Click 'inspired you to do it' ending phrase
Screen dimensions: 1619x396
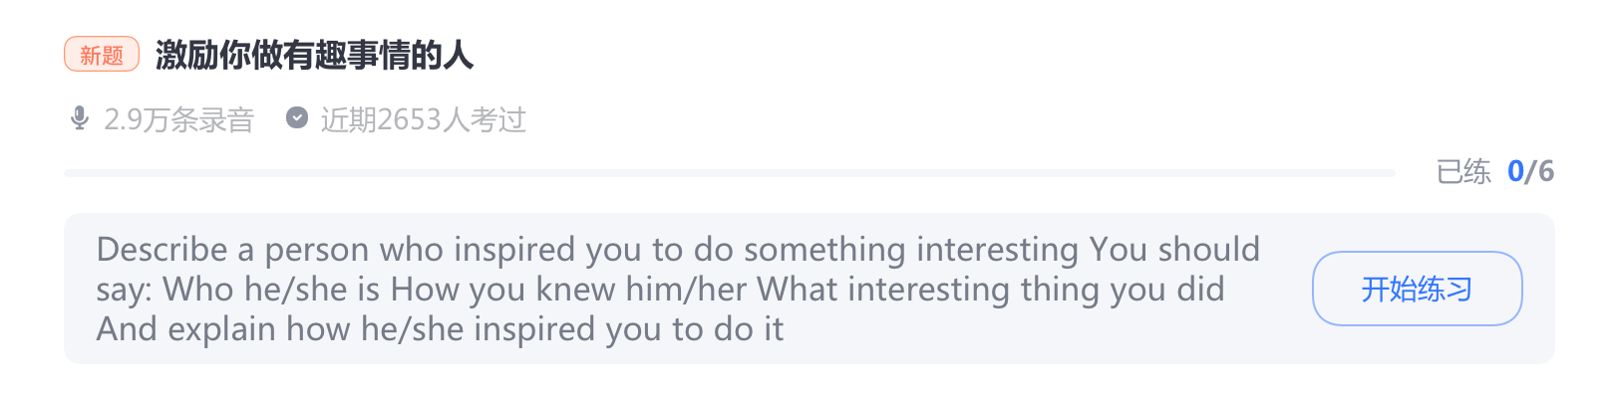click(x=628, y=329)
